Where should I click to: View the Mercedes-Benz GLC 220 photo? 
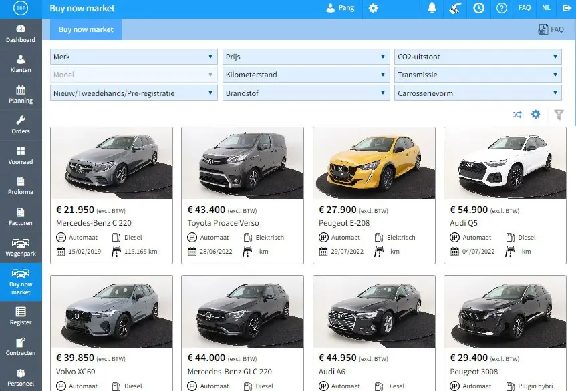coord(243,312)
